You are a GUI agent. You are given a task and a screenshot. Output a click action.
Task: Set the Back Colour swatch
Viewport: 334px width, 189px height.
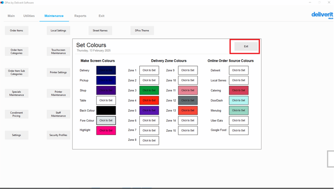point(106,110)
